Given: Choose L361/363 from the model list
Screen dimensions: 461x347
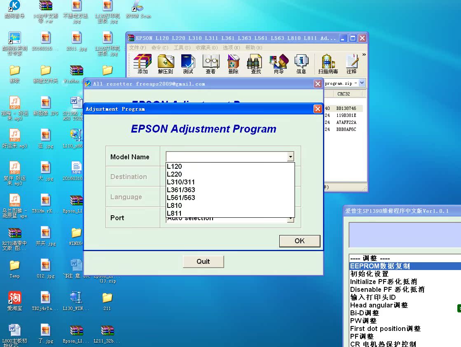Looking at the screenshot, I should tap(230, 190).
